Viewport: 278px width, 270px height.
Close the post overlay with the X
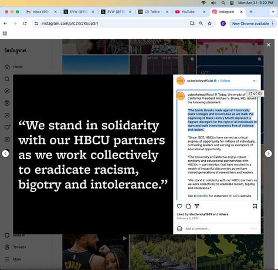(269, 45)
